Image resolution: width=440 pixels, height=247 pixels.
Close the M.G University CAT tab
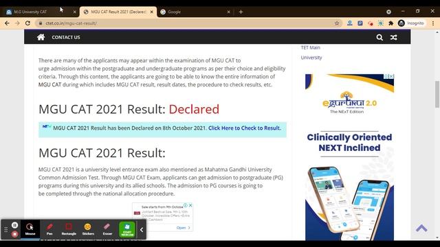point(74,12)
